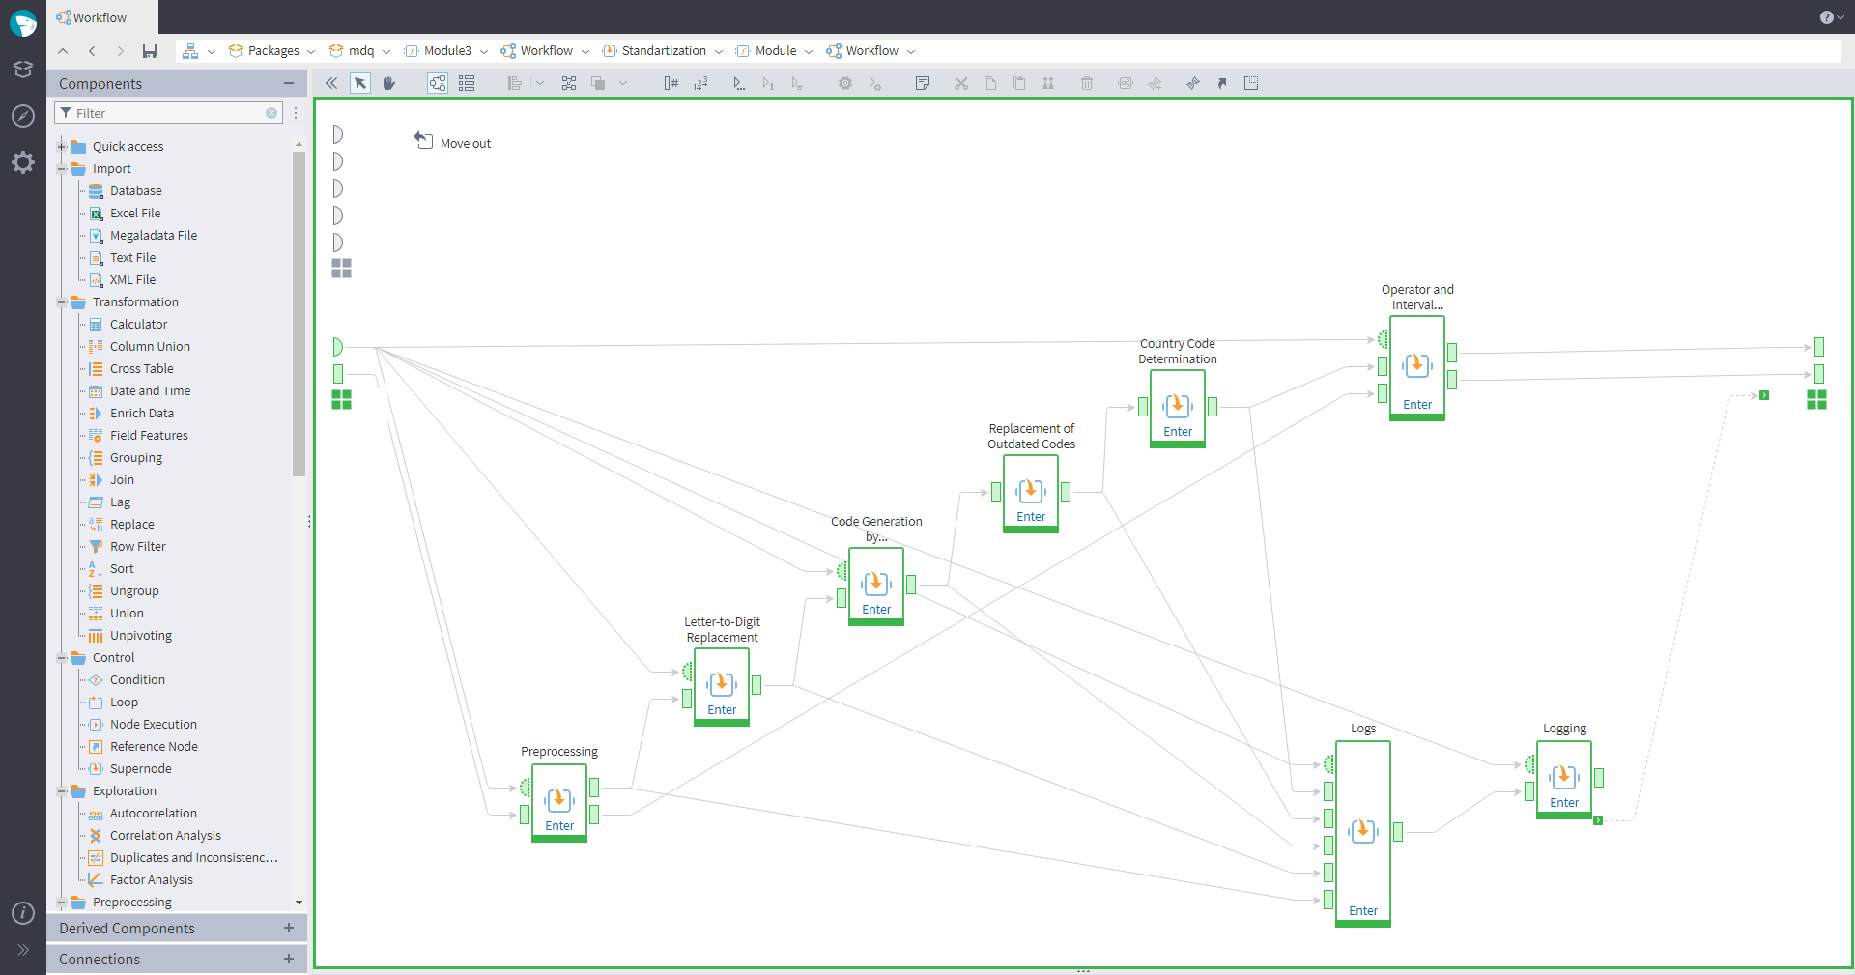The image size is (1855, 975).
Task: Click the Save disk icon
Action: pyautogui.click(x=150, y=51)
